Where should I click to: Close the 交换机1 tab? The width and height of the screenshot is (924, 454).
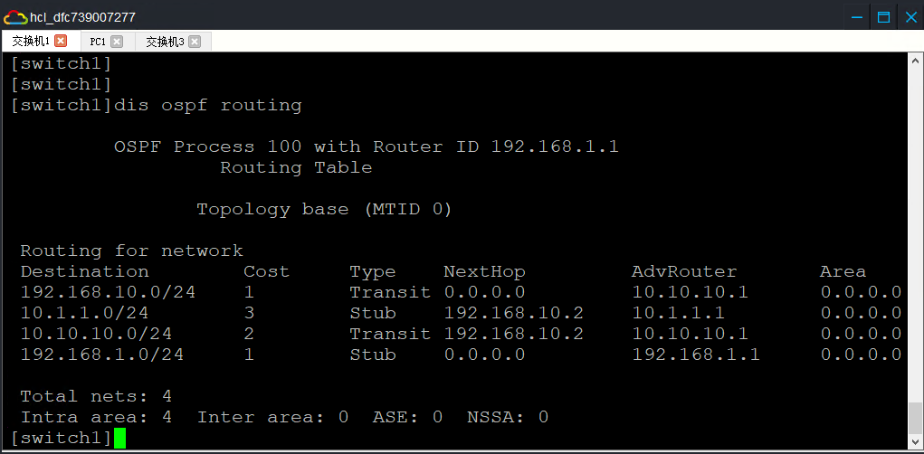click(61, 42)
